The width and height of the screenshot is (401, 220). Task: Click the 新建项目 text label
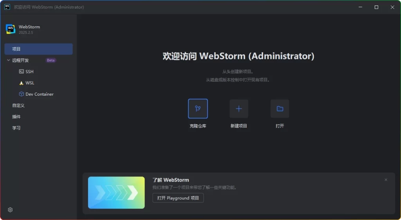(238, 126)
